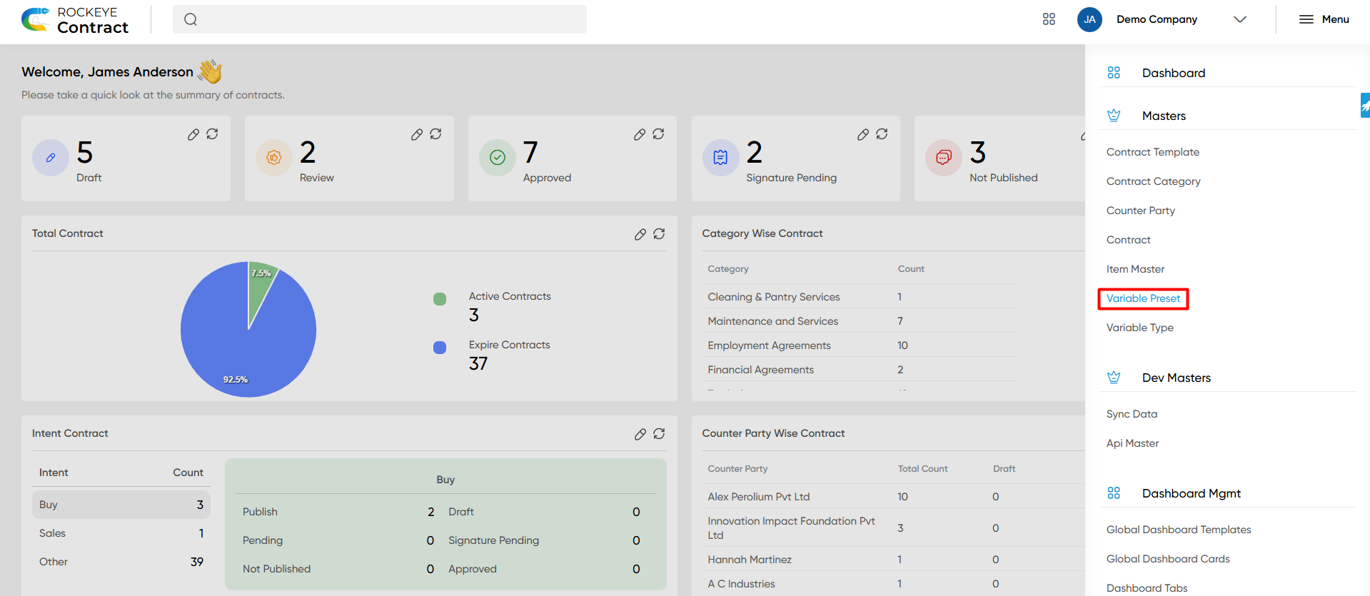Open Dashboard Tabs menu item

click(x=1147, y=588)
